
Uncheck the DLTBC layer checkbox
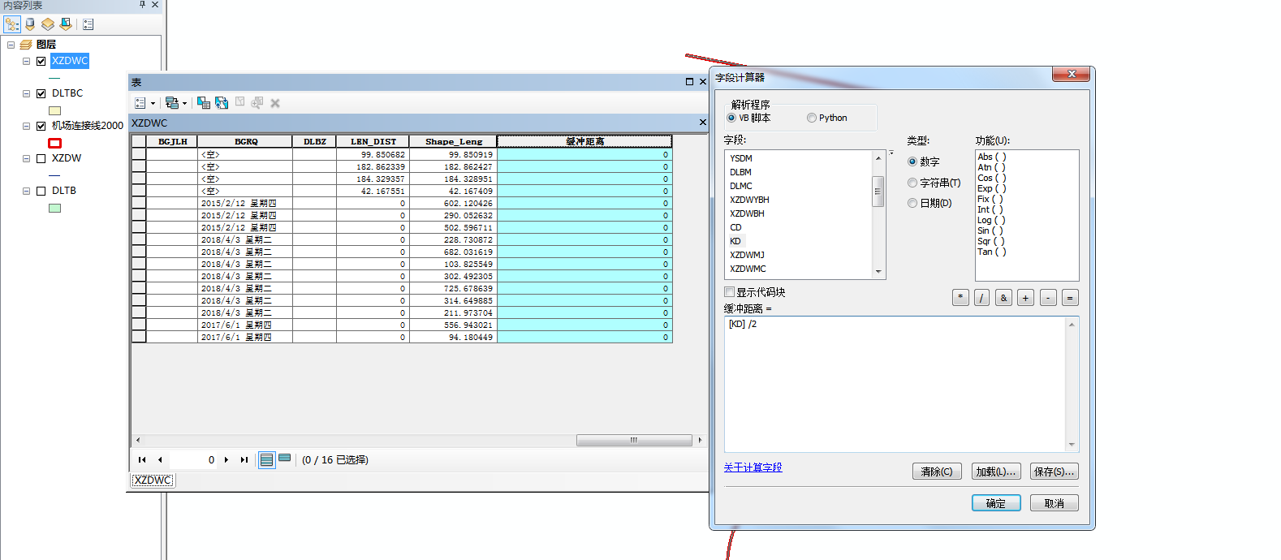point(41,93)
